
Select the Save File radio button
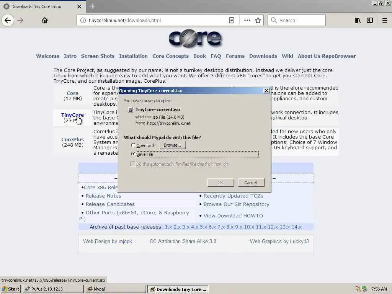pos(133,154)
